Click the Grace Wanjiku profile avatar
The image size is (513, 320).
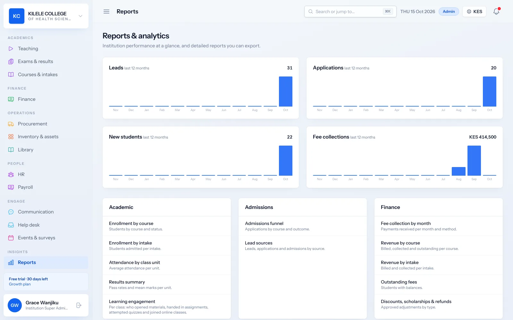pyautogui.click(x=15, y=305)
